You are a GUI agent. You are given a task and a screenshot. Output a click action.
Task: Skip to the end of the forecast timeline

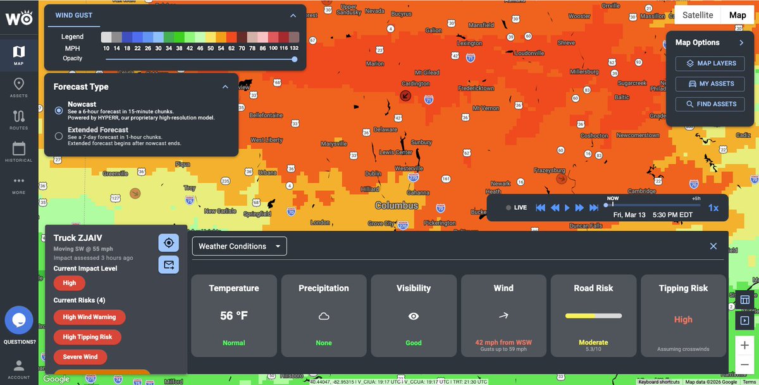(594, 207)
